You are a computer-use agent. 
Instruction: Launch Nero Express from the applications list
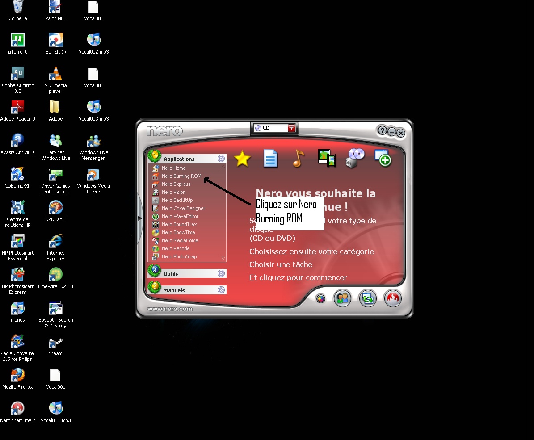(x=176, y=184)
